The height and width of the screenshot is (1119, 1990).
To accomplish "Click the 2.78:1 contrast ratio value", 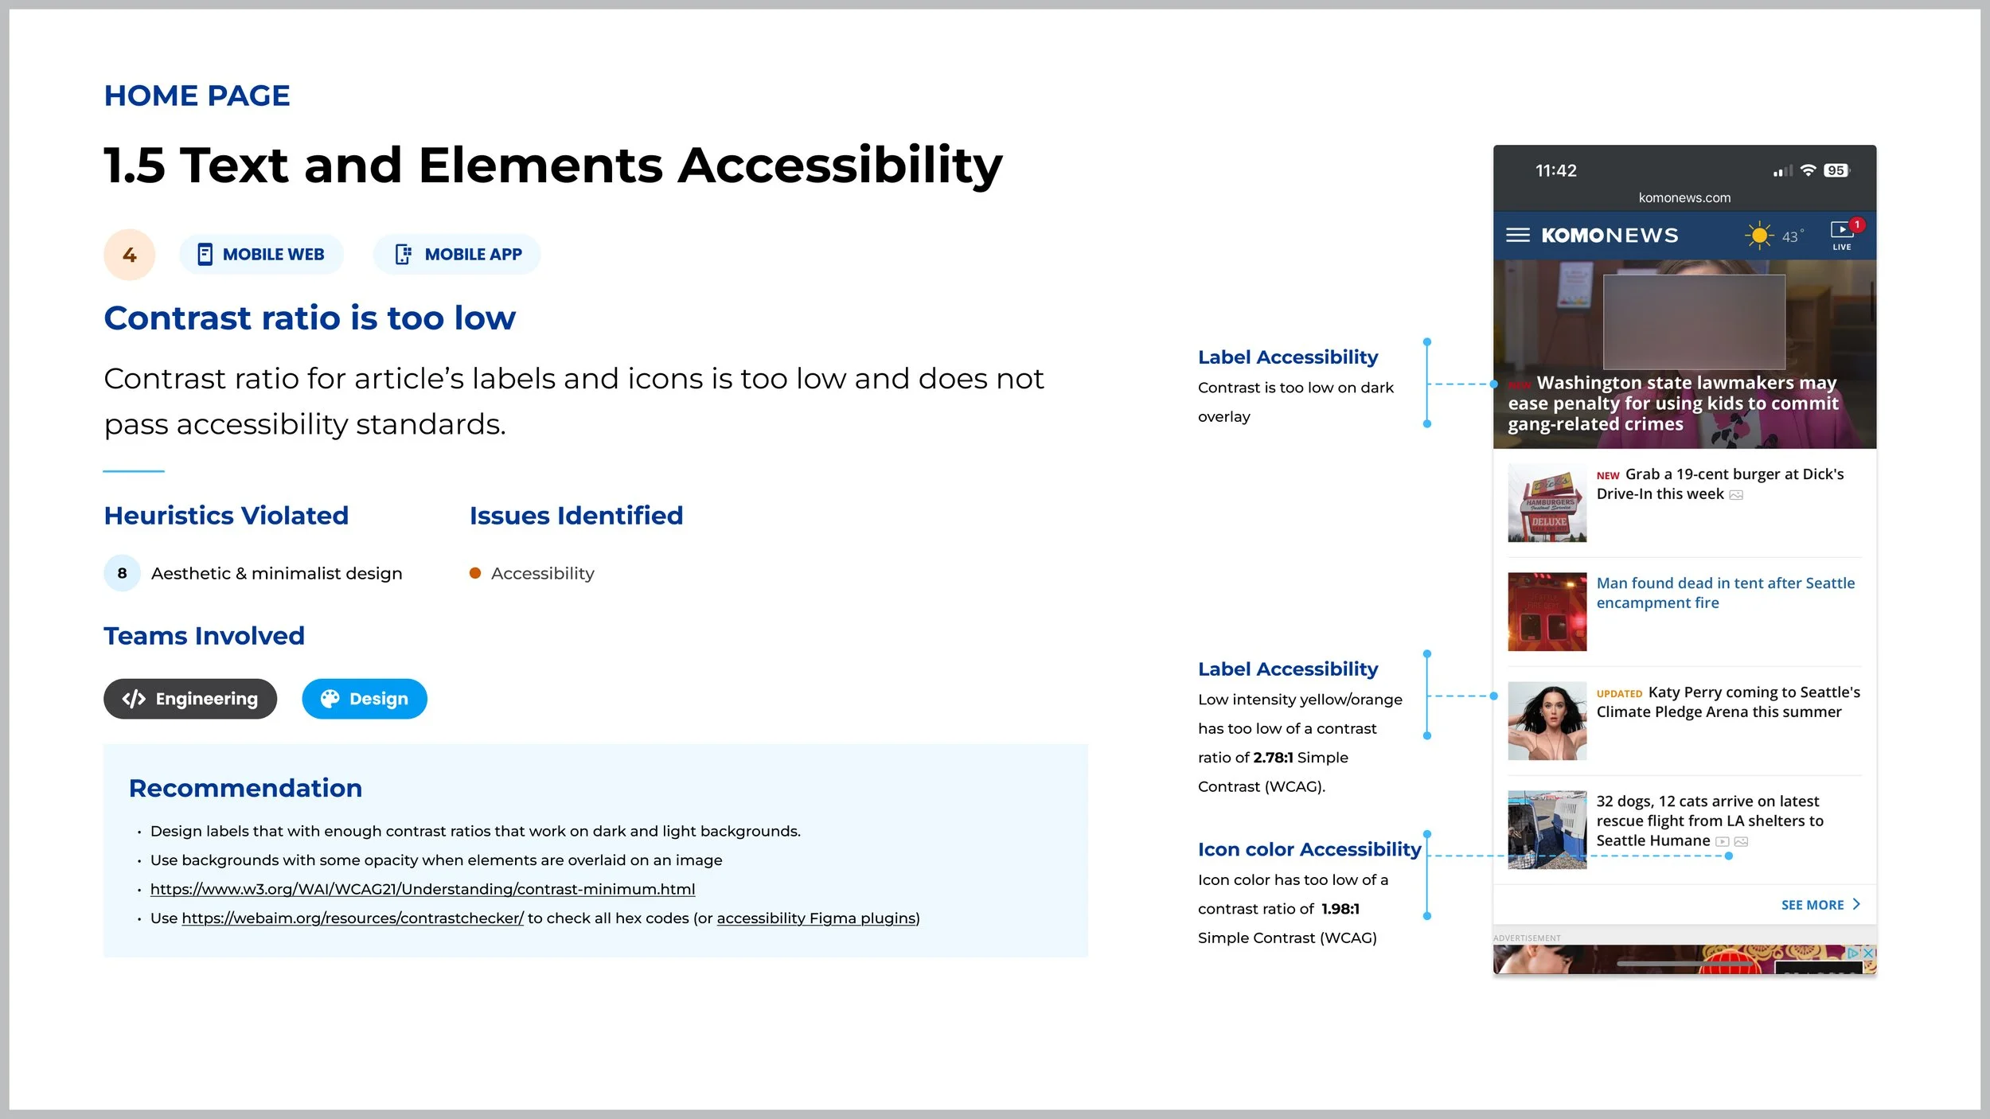I will pos(1273,758).
